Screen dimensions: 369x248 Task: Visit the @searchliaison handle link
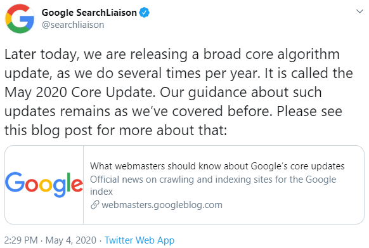coord(73,25)
